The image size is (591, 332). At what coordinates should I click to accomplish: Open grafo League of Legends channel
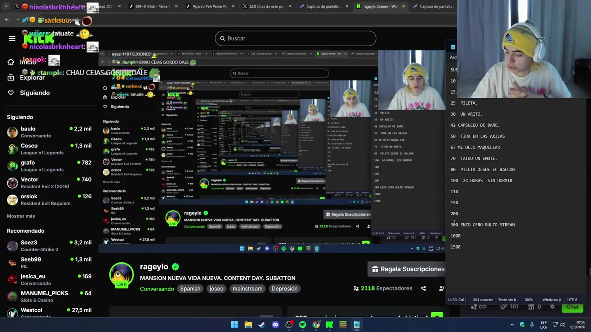(x=49, y=166)
